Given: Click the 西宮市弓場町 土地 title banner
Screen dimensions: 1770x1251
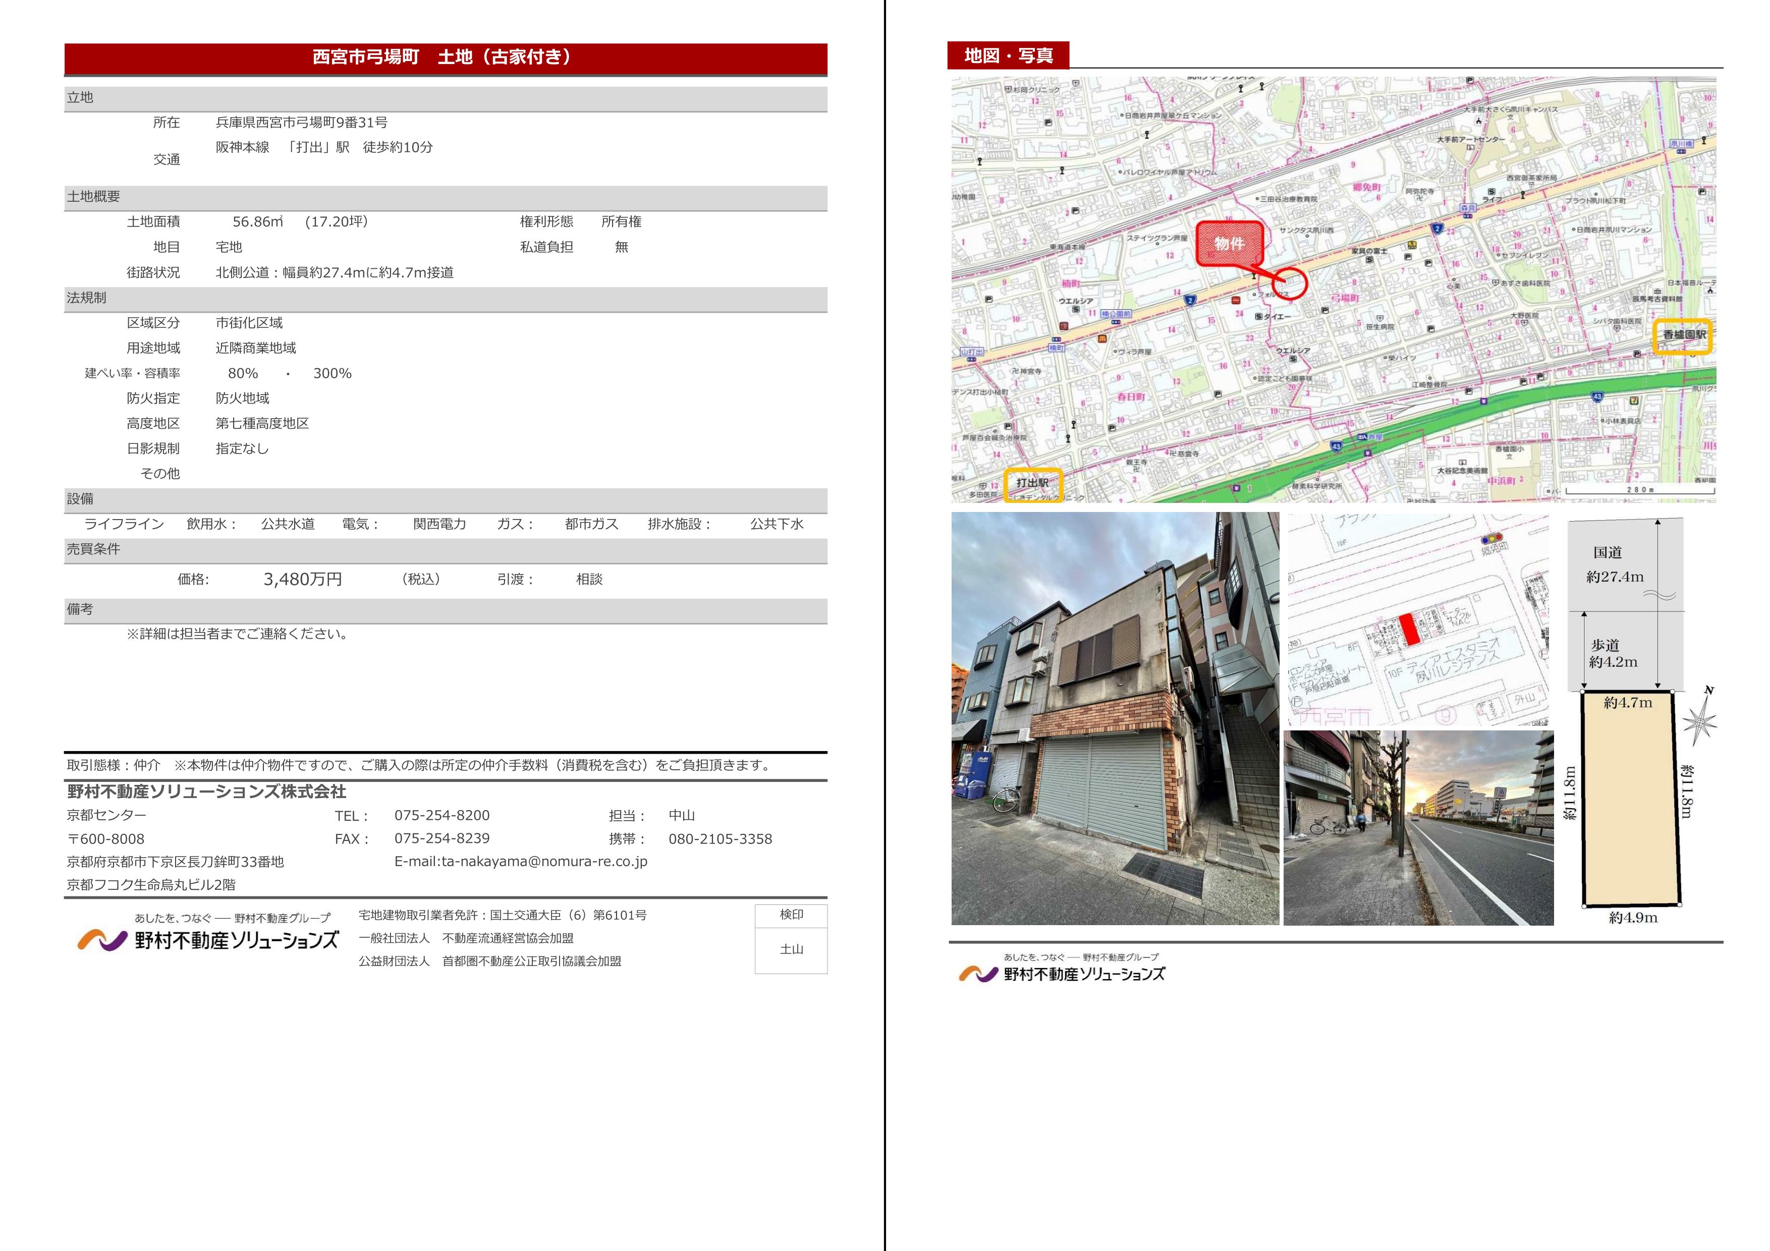Looking at the screenshot, I should click(x=445, y=58).
